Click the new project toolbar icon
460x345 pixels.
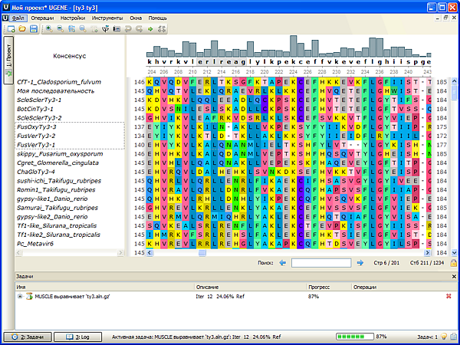point(9,28)
